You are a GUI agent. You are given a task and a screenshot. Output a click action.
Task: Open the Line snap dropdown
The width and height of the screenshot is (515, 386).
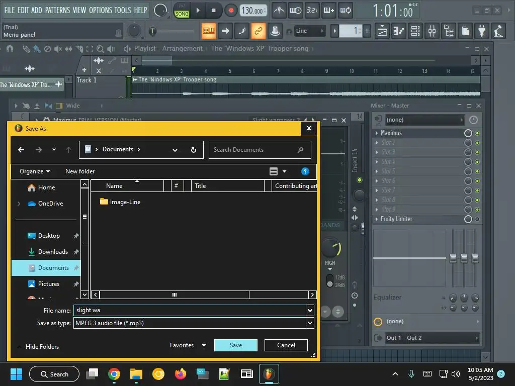[310, 31]
